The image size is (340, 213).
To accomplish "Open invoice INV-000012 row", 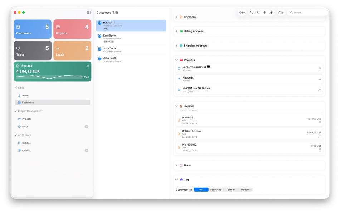I will (249, 147).
